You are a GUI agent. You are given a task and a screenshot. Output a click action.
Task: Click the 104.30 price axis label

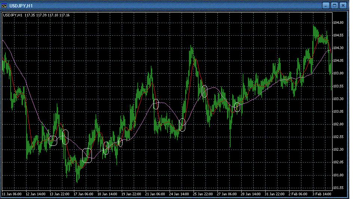338,48
